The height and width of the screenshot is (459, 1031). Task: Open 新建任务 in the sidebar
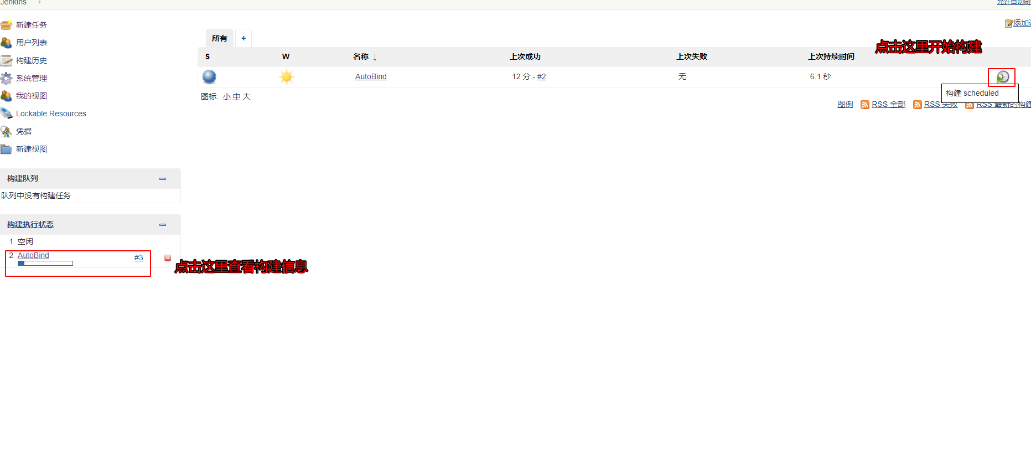32,25
